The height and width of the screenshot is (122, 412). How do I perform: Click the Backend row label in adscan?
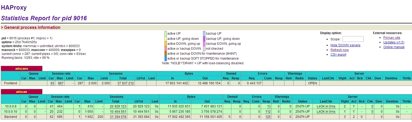point(11,117)
